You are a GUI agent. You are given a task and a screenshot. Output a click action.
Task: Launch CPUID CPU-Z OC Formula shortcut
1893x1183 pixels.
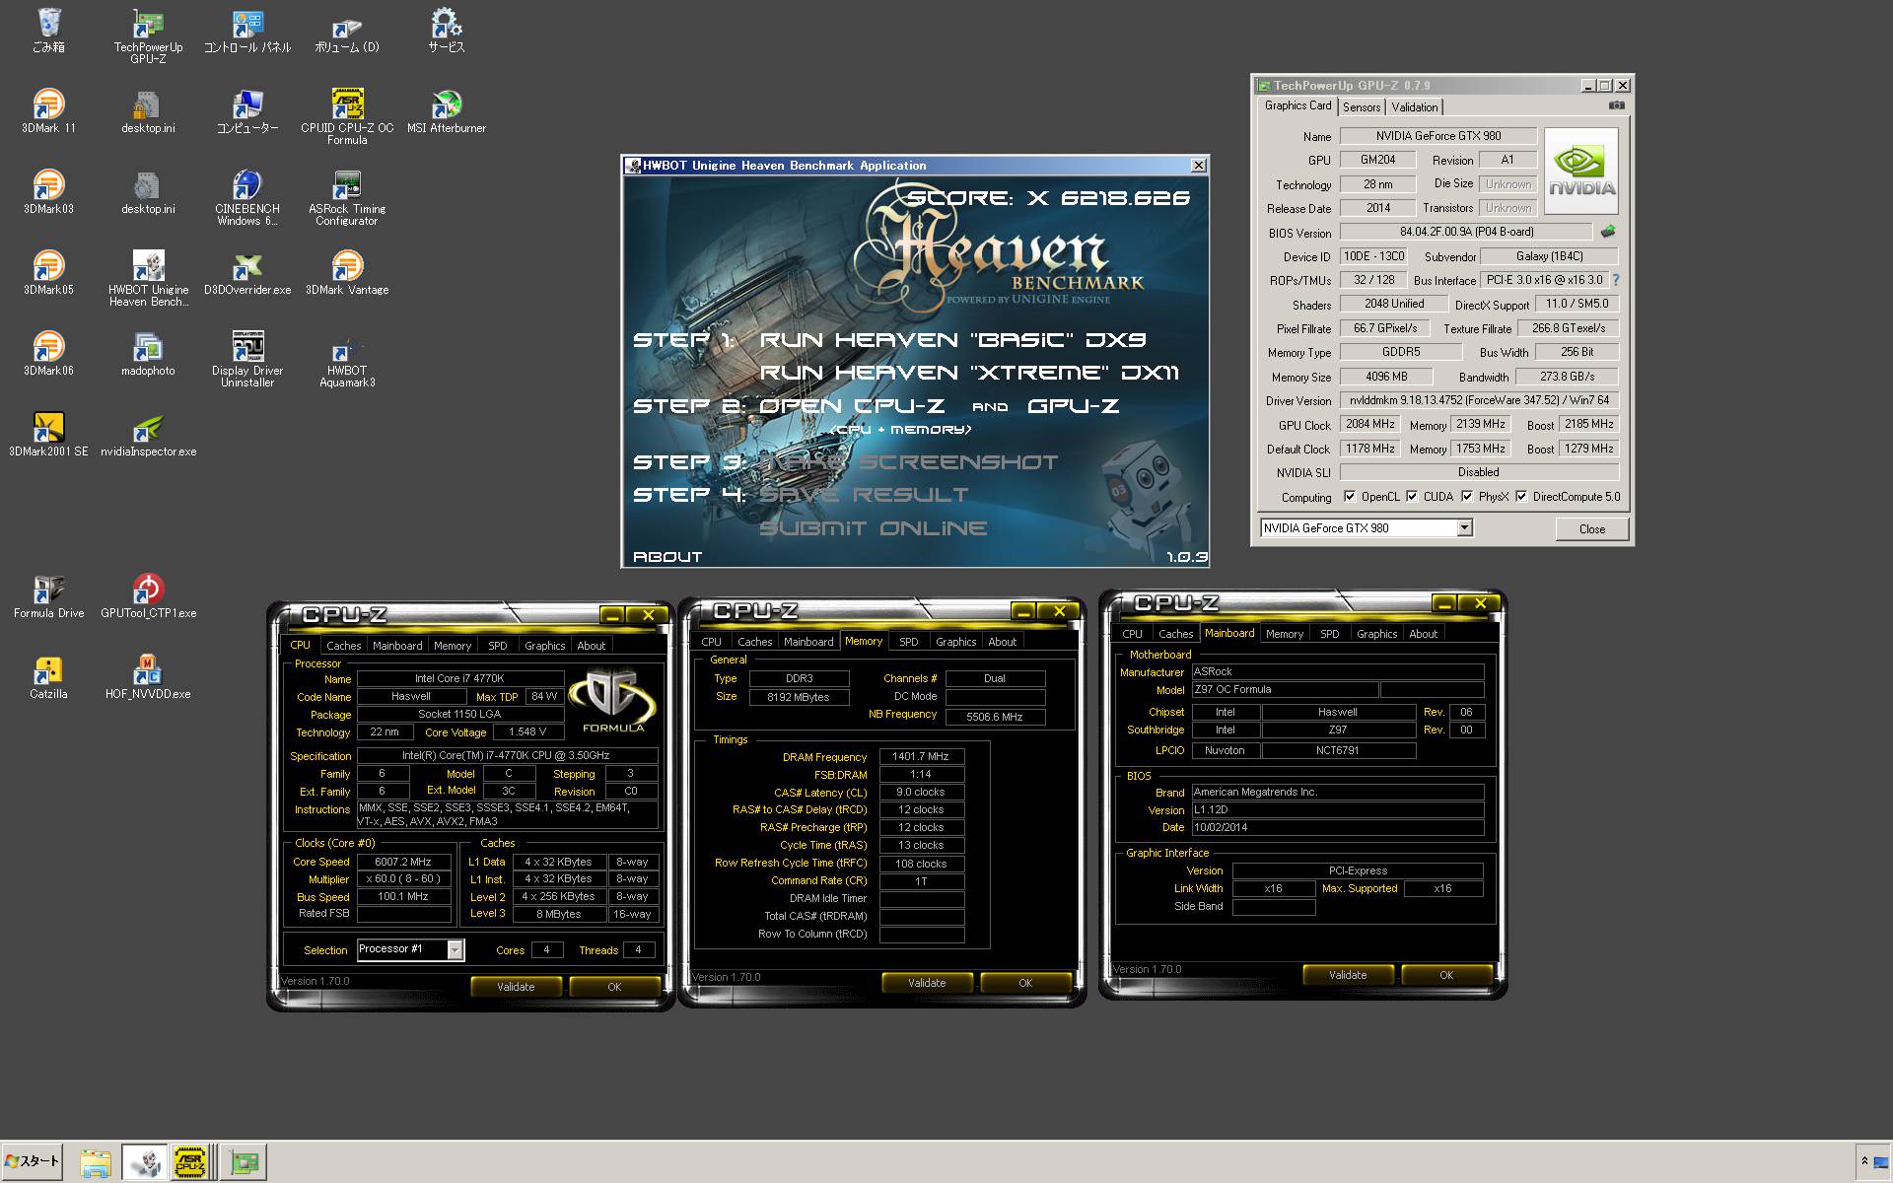tap(347, 116)
